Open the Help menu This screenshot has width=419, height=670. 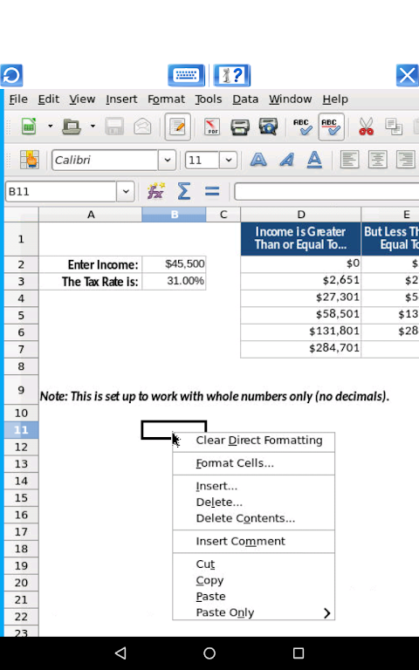click(x=335, y=99)
